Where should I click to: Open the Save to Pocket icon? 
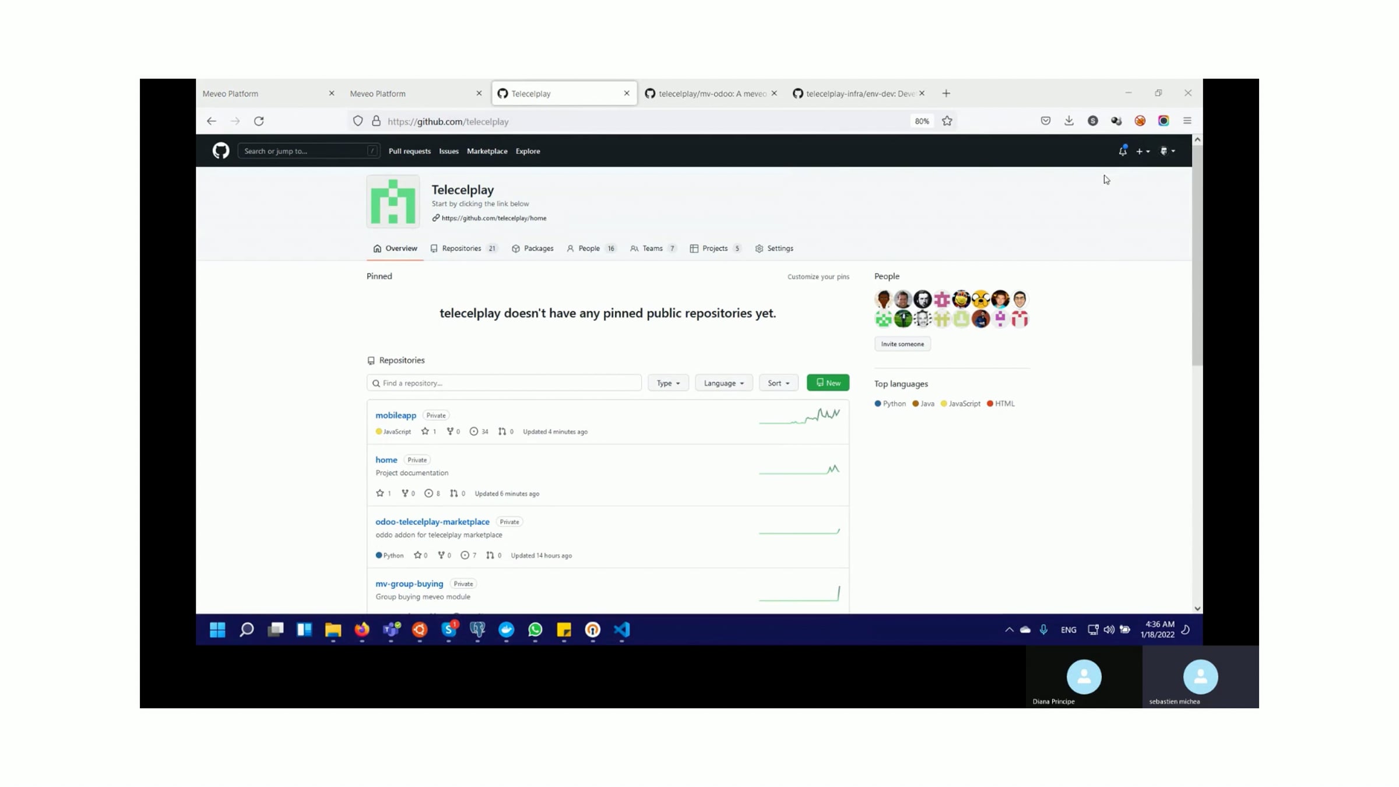[1046, 121]
